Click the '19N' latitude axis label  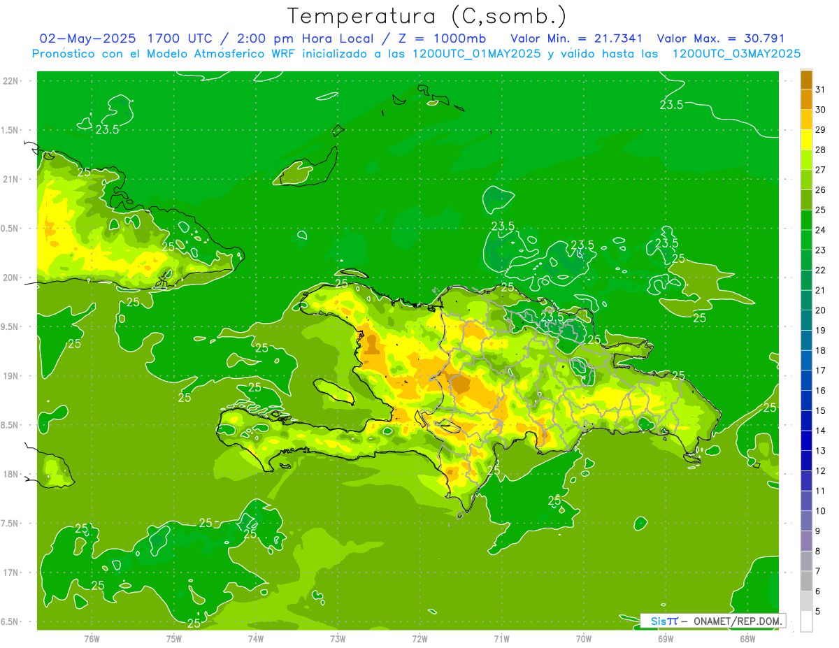coord(10,376)
